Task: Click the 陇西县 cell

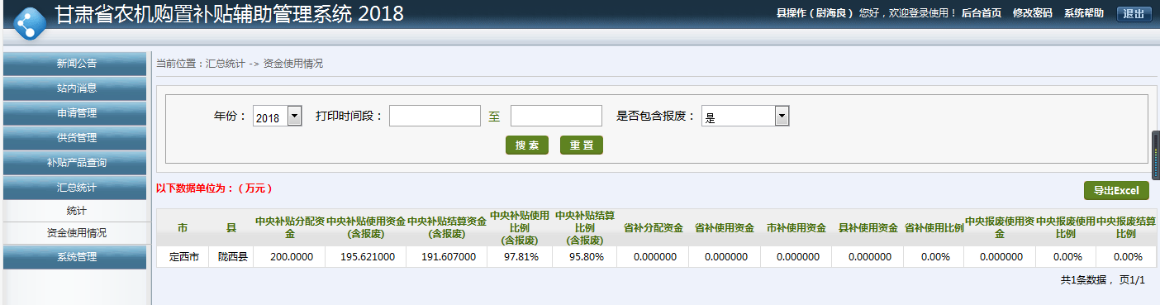Action: point(231,257)
